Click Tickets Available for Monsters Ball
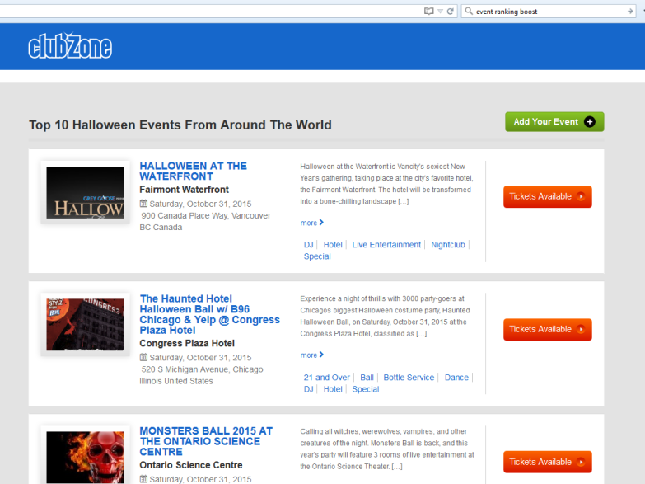This screenshot has width=645, height=484. (x=548, y=462)
